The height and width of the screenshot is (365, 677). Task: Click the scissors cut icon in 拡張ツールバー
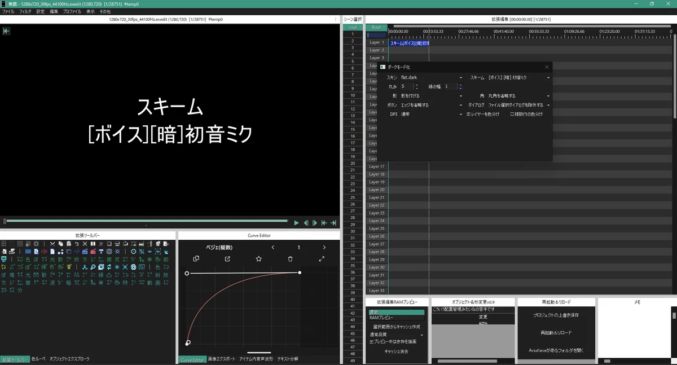(52, 244)
